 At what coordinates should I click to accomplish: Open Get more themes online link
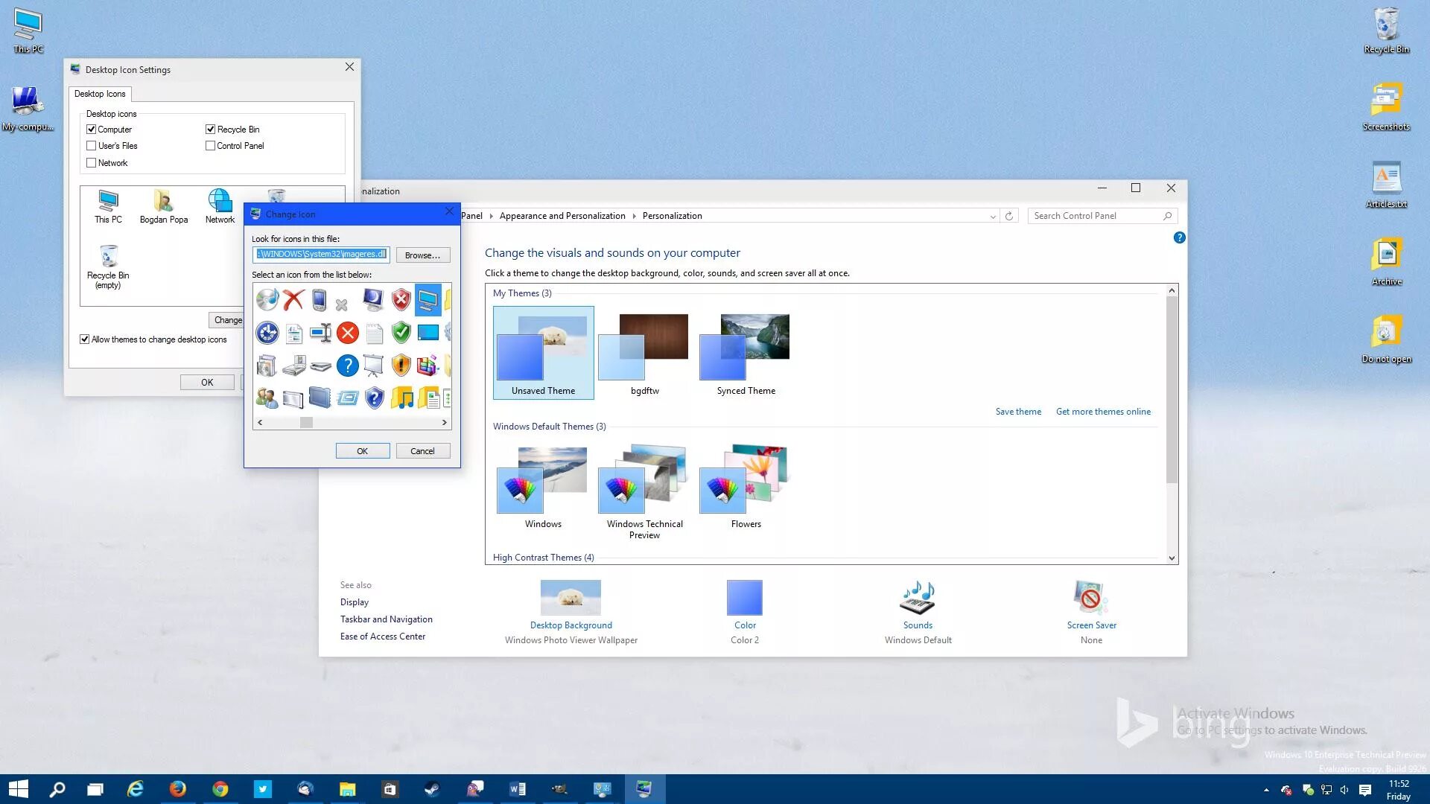(1103, 412)
